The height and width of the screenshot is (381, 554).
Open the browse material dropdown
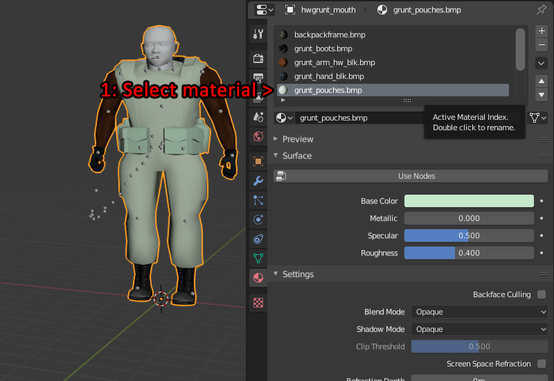(284, 118)
